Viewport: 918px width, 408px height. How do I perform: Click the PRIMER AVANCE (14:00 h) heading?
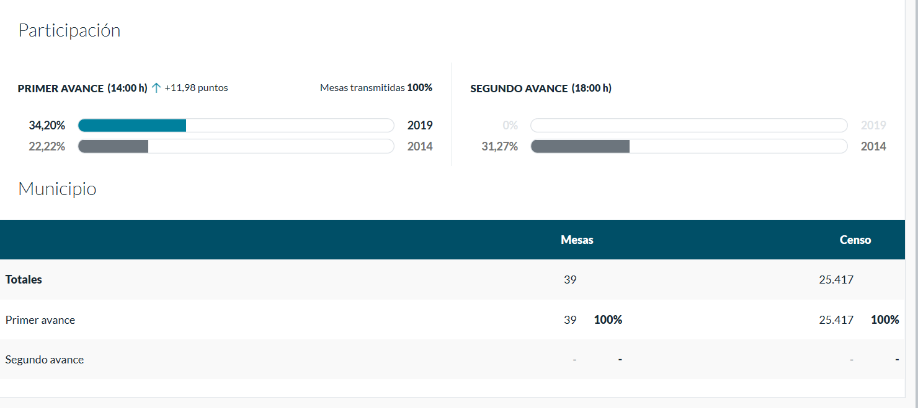(x=82, y=89)
